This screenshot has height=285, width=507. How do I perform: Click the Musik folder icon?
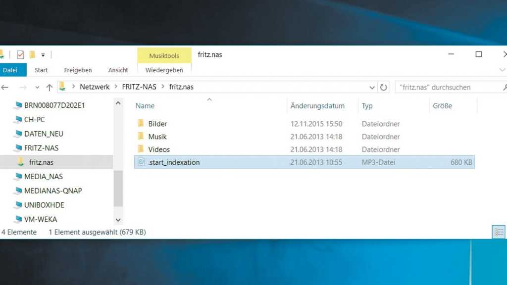[141, 136]
